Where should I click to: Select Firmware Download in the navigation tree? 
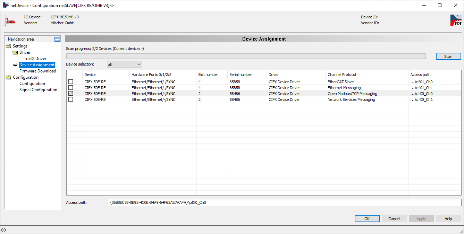(37, 71)
